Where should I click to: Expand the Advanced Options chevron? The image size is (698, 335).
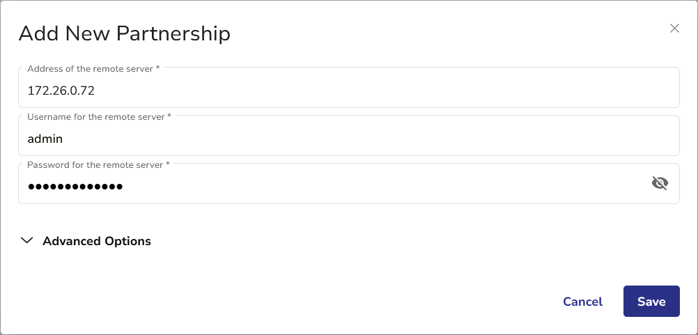[x=27, y=241]
